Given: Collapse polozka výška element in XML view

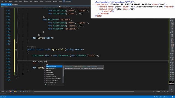Looking at the screenshot, I should [97, 9].
